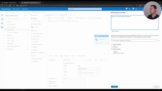
Task: Select the Copy data activity in Activities list
Action: coord(38,27)
